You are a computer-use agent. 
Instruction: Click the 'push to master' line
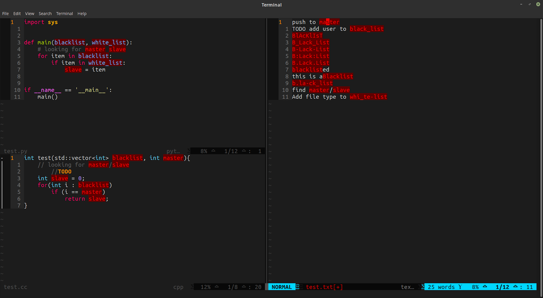point(316,22)
